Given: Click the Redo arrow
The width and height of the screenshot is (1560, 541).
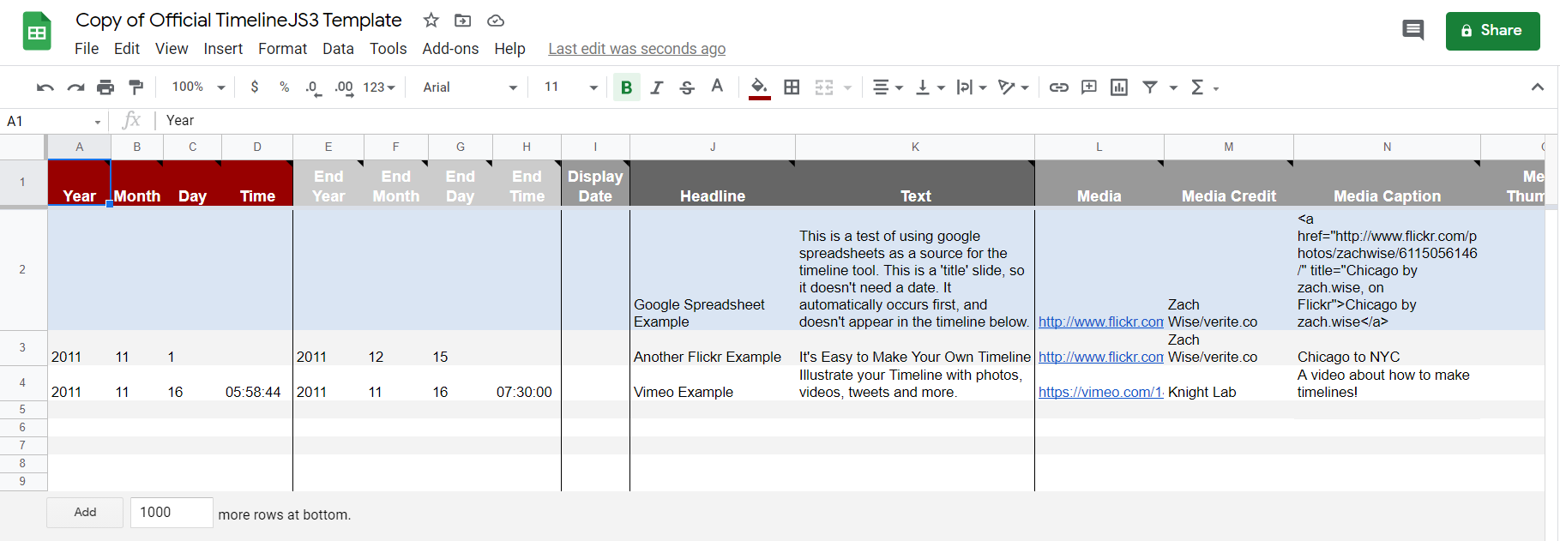Looking at the screenshot, I should tap(75, 87).
